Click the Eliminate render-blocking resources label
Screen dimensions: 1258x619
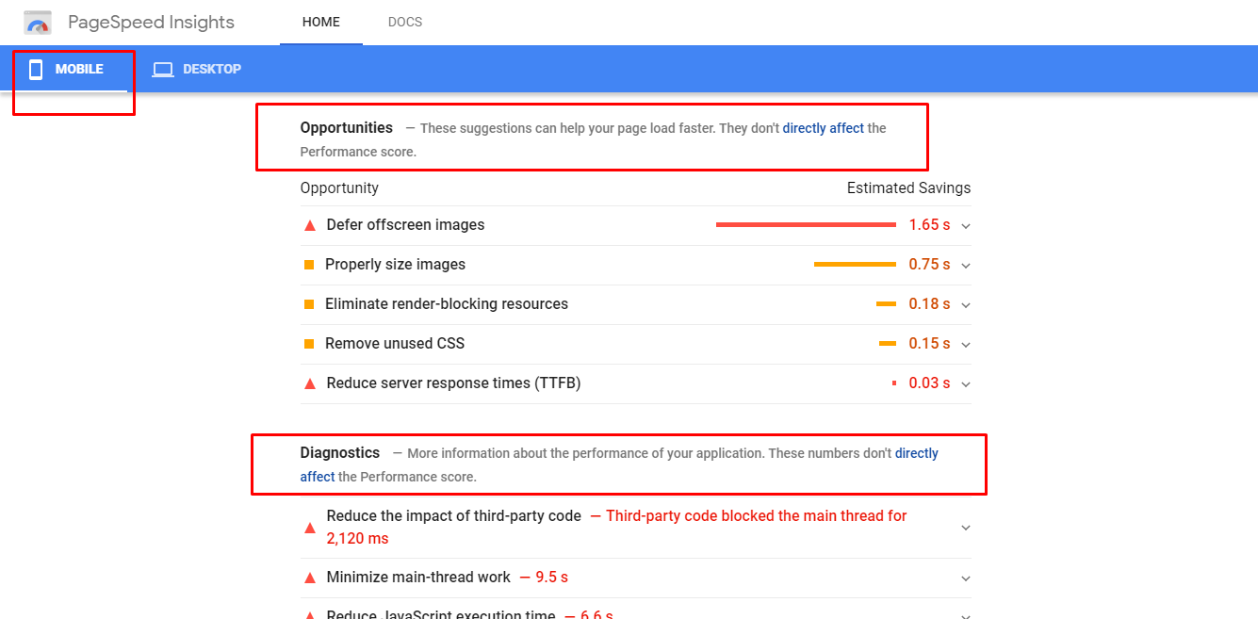(447, 304)
